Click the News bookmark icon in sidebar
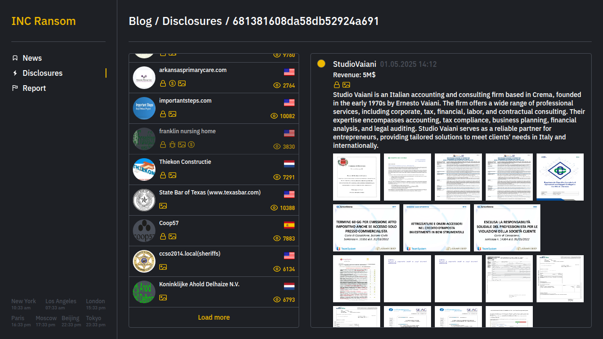 [x=15, y=58]
